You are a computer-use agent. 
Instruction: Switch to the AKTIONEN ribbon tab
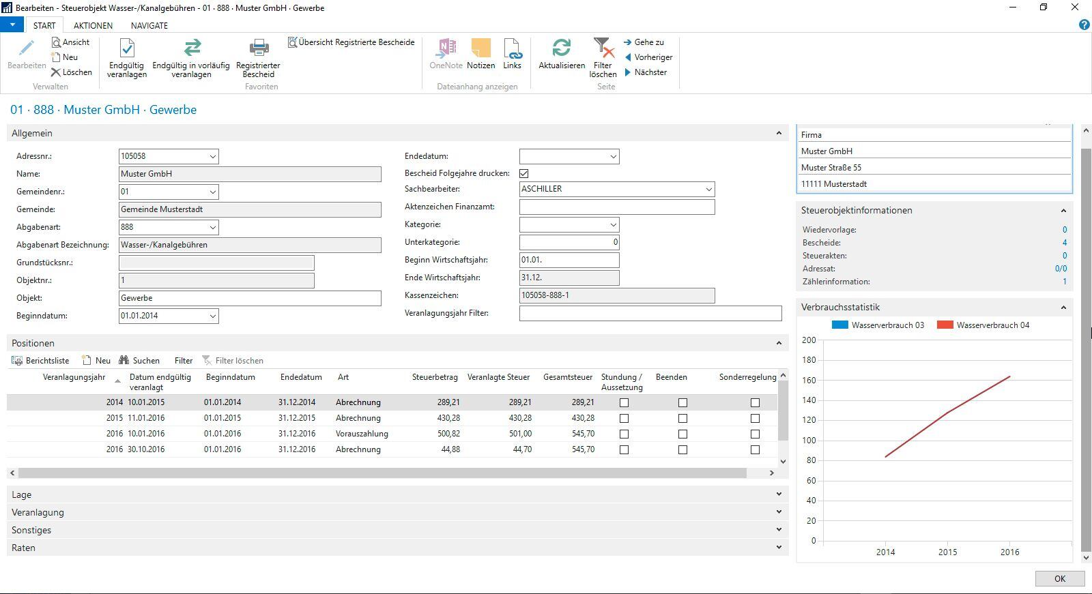pos(93,25)
